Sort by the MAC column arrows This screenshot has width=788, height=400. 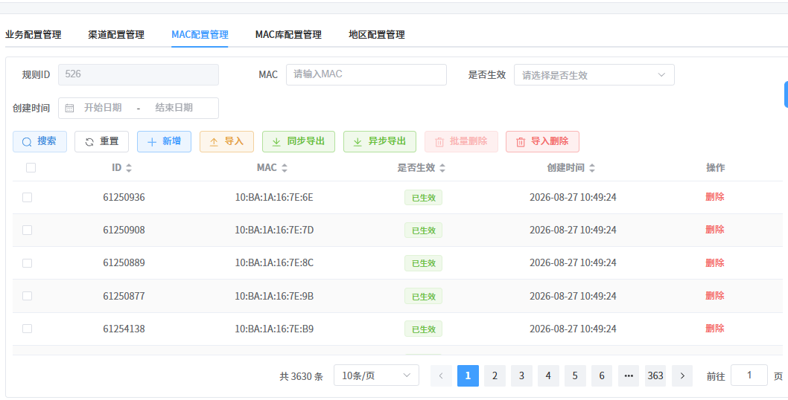pyautogui.click(x=285, y=168)
